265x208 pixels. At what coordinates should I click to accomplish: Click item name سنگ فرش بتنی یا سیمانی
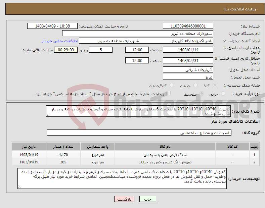(165, 155)
